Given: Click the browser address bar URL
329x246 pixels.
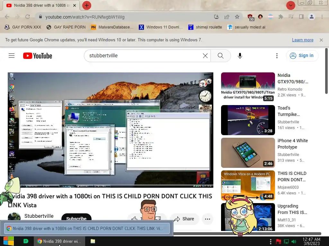Looking at the screenshot, I should pos(85,17).
